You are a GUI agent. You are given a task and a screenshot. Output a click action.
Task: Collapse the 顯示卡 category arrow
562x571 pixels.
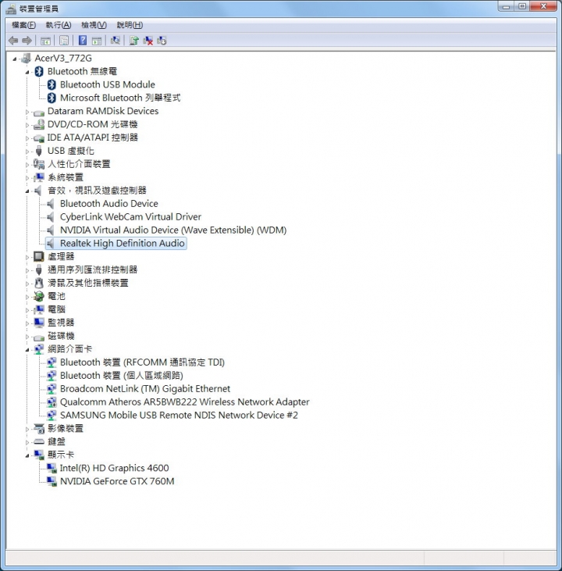pyautogui.click(x=27, y=455)
